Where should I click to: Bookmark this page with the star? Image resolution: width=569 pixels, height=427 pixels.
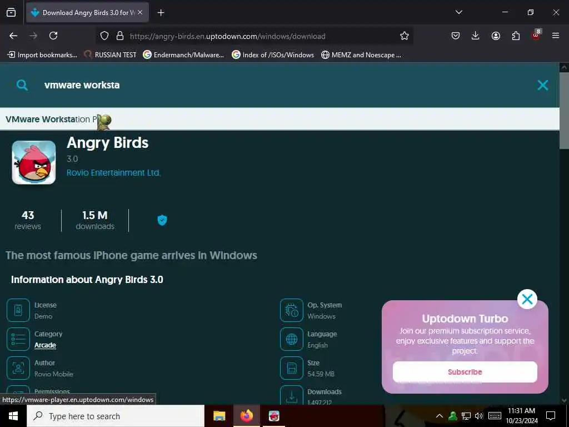tap(405, 36)
